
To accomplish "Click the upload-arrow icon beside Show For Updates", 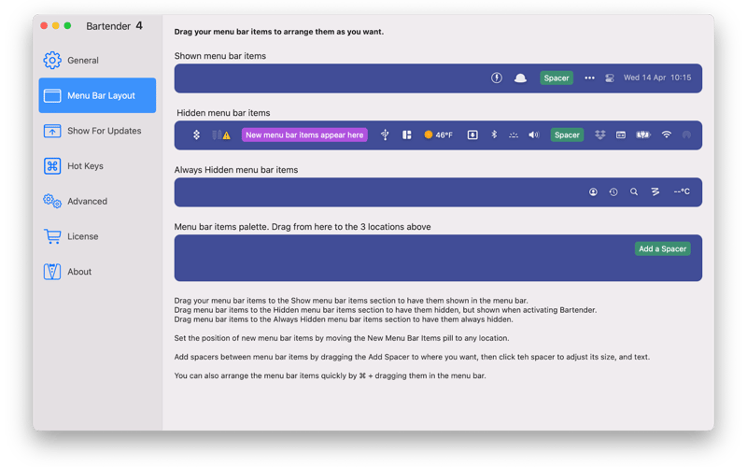I will [x=52, y=131].
